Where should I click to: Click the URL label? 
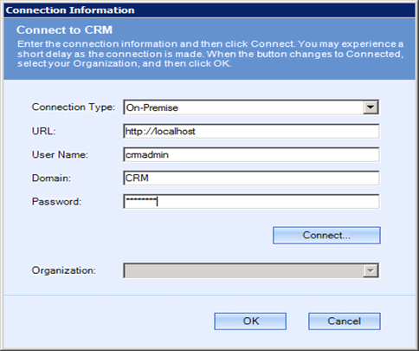click(x=43, y=131)
